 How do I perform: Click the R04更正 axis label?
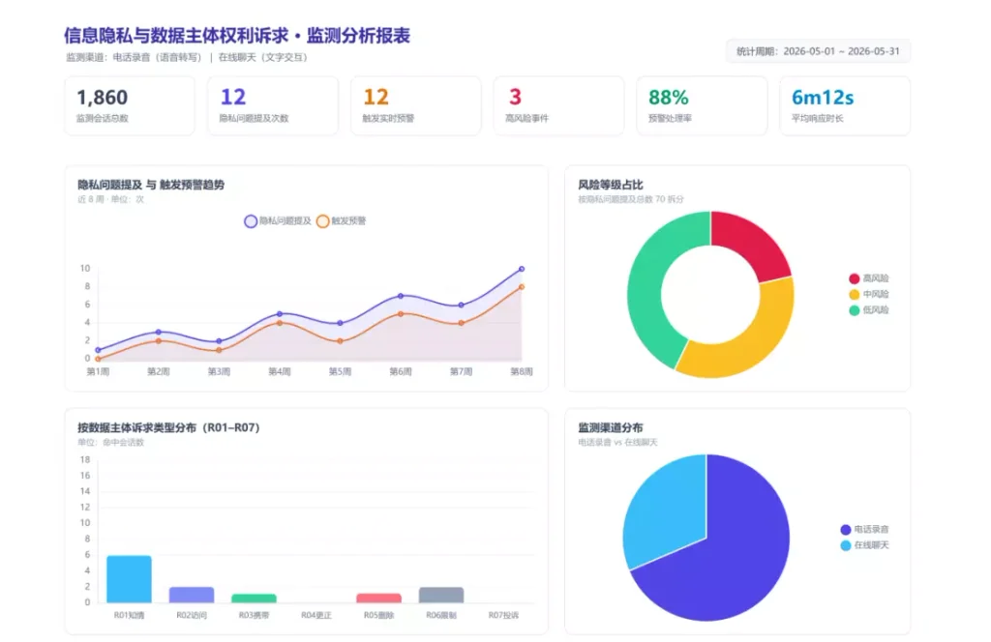[x=316, y=616]
